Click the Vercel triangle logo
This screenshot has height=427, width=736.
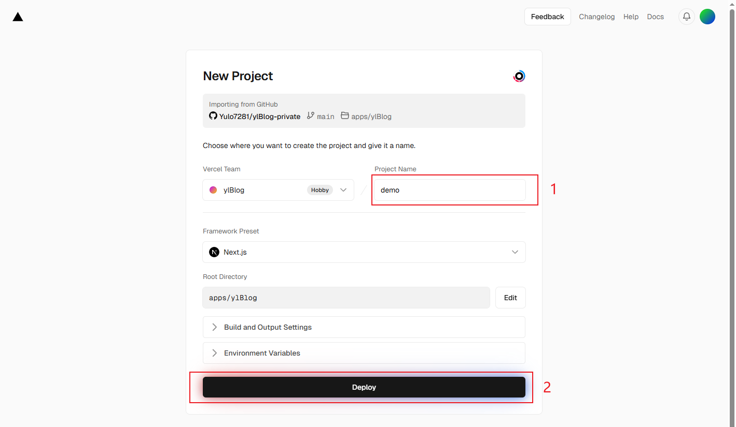pyautogui.click(x=18, y=17)
